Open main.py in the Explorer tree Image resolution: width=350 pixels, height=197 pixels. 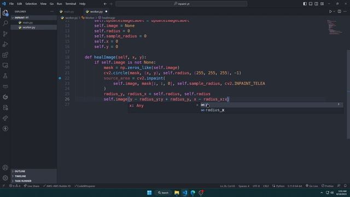point(28,22)
